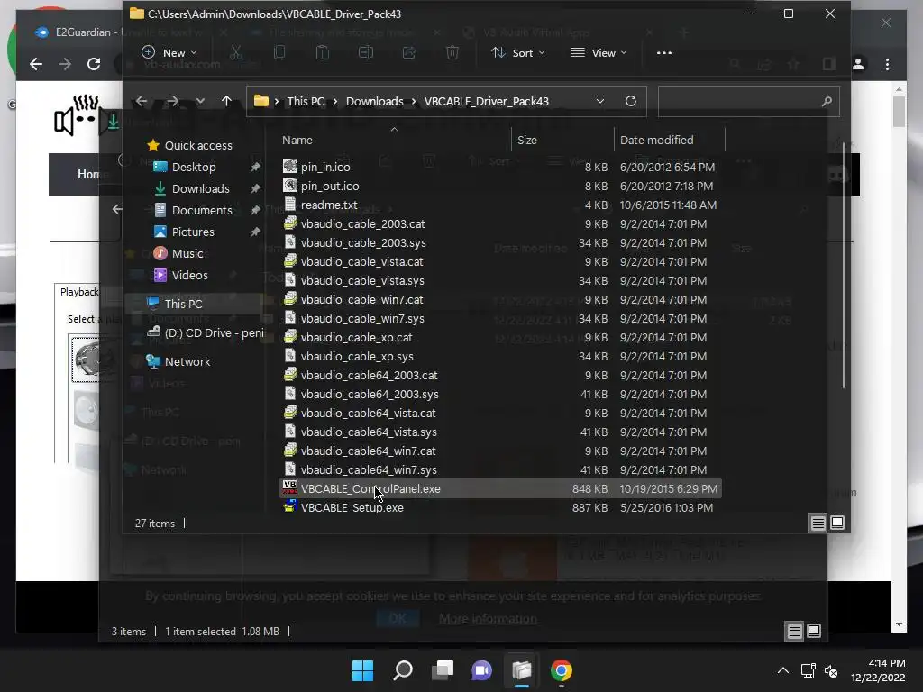Switch to large icons view in front Explorer
The width and height of the screenshot is (923, 692).
click(837, 524)
